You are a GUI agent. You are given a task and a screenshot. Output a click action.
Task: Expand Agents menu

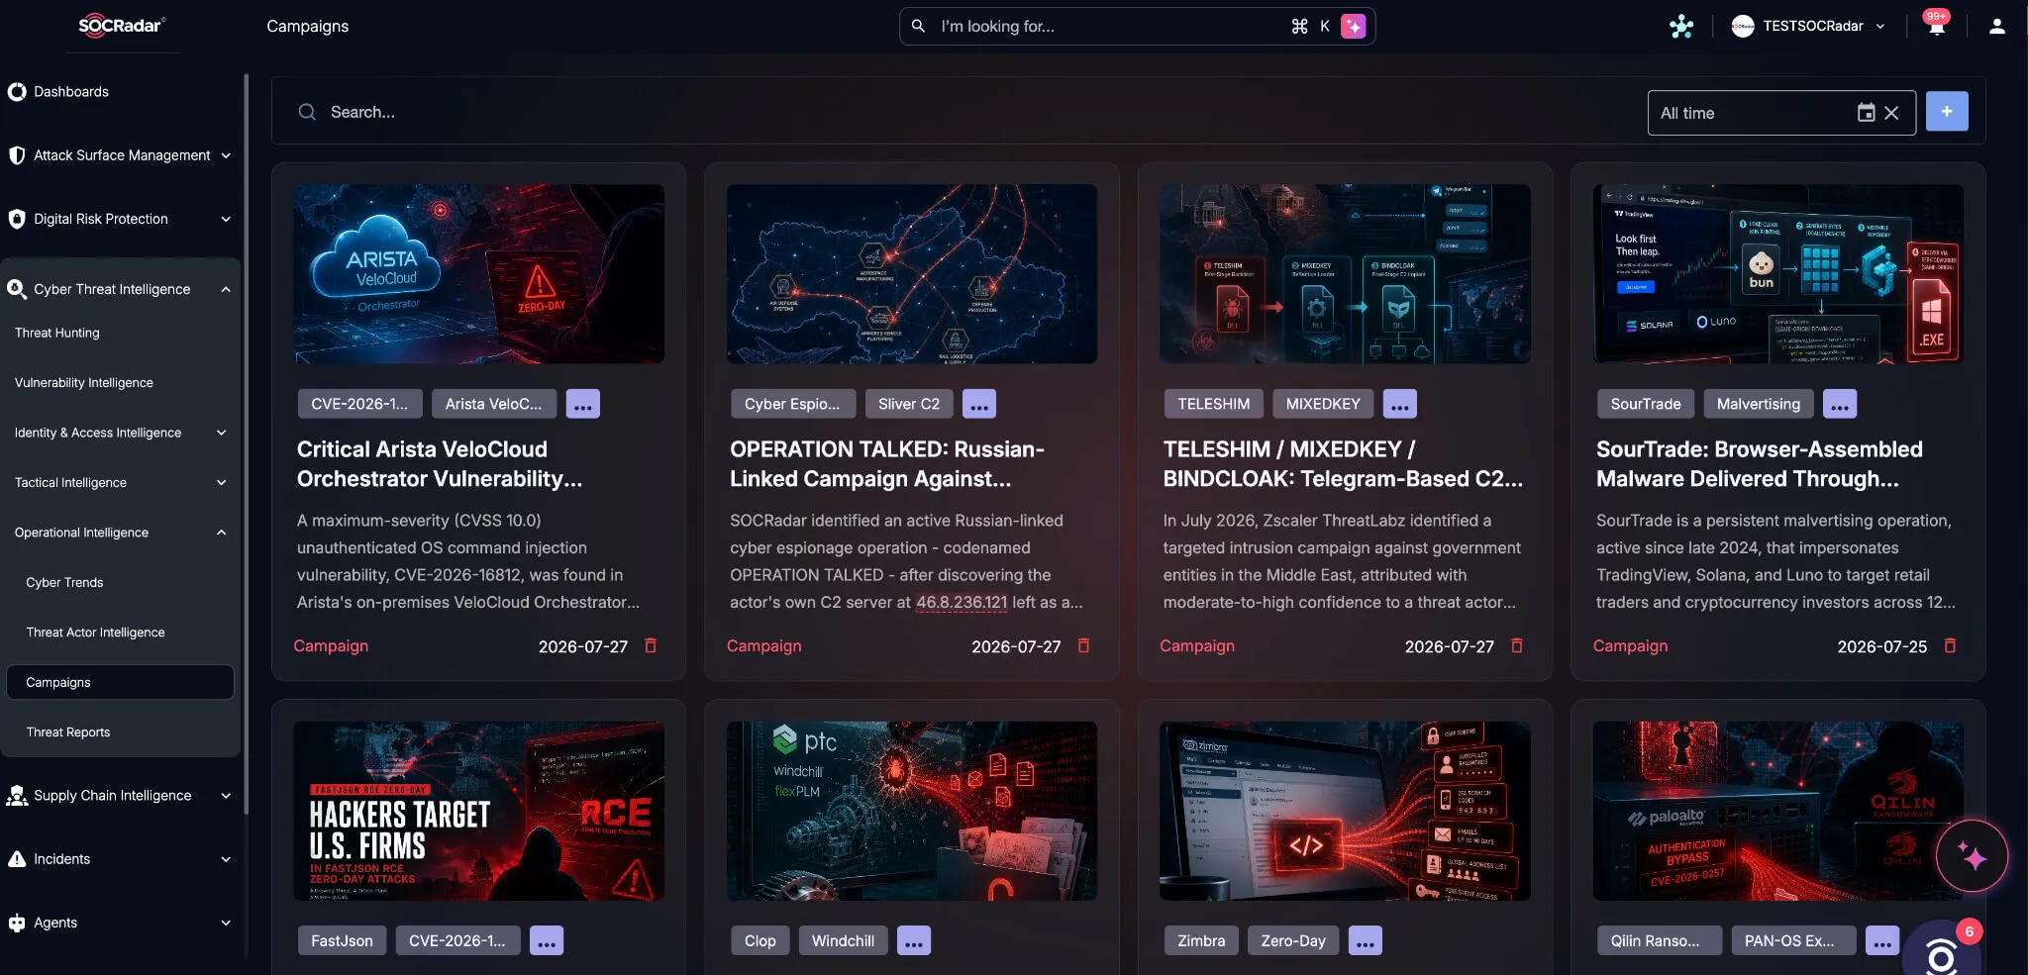(226, 923)
